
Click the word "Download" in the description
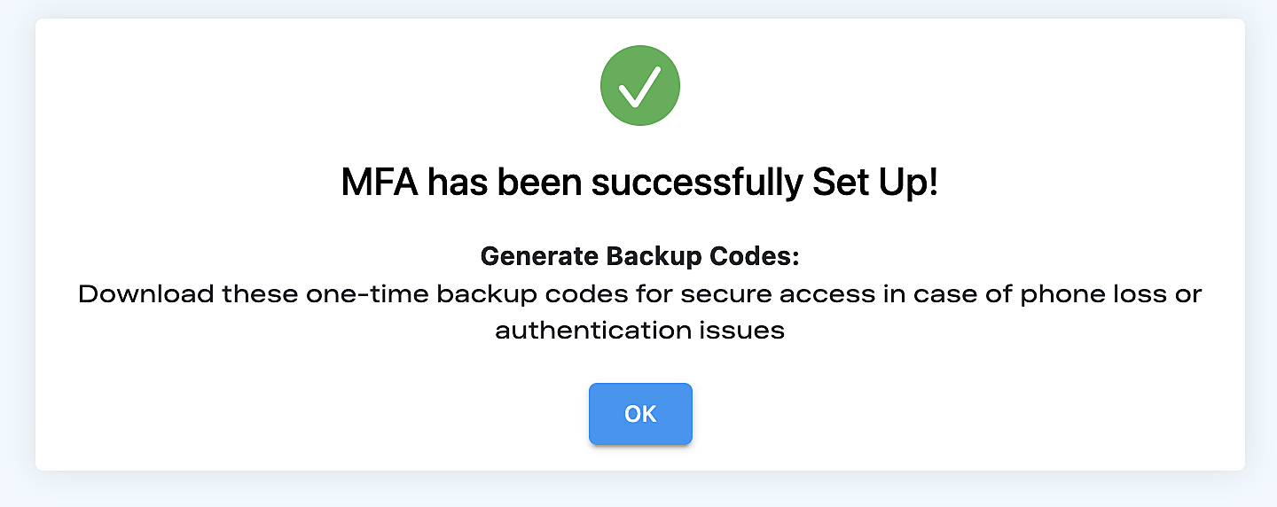tap(146, 294)
